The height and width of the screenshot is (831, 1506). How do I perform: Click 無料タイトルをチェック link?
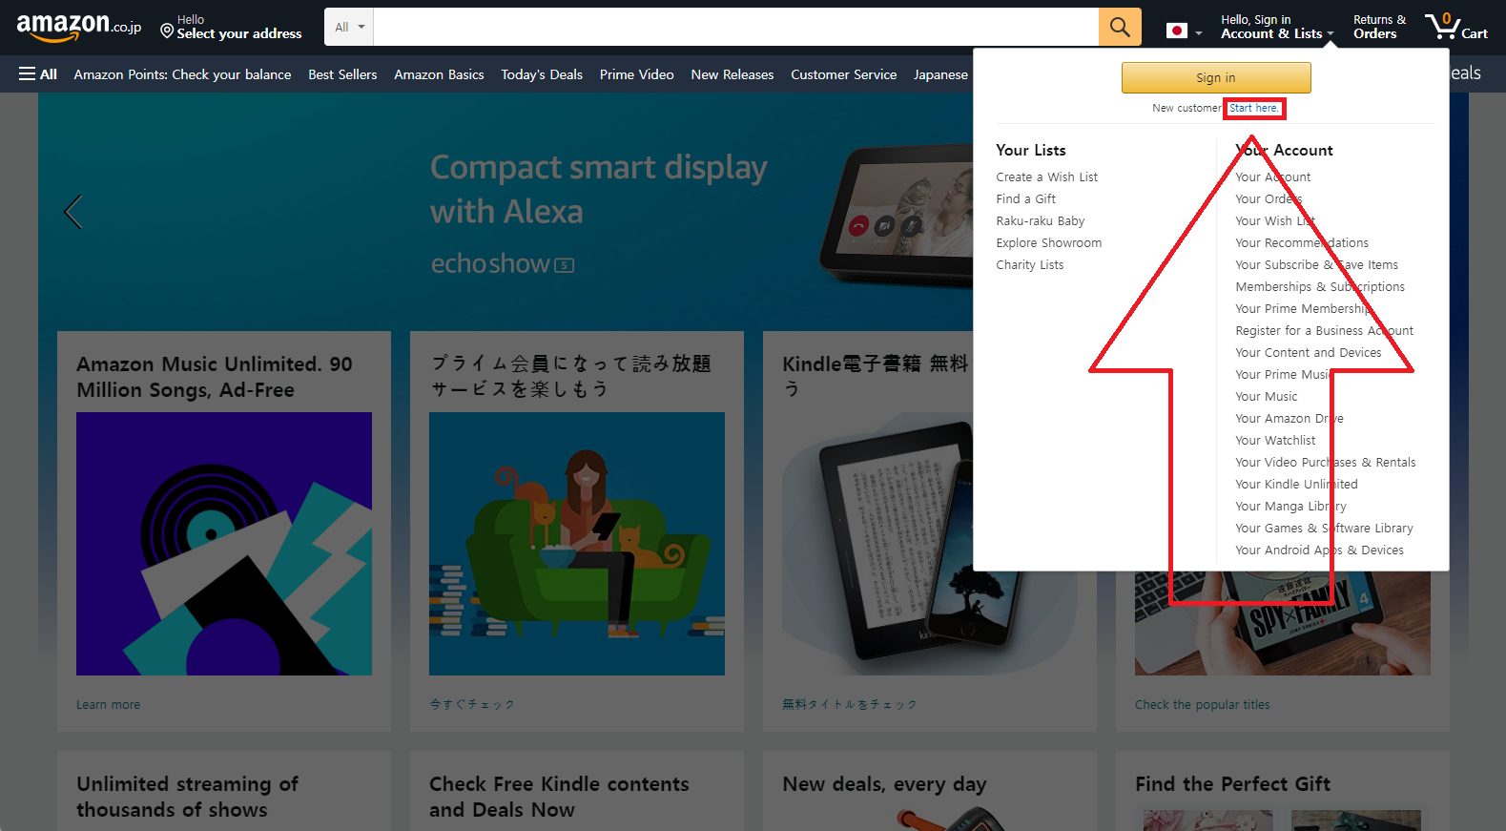click(x=849, y=704)
